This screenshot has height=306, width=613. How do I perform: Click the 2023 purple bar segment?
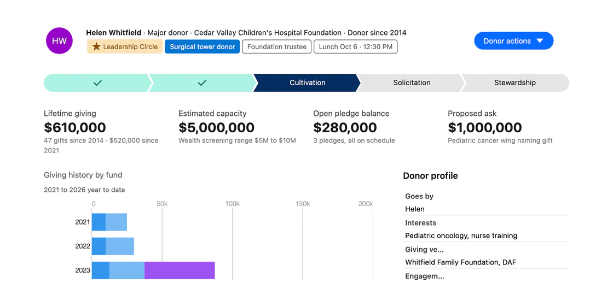click(x=180, y=270)
